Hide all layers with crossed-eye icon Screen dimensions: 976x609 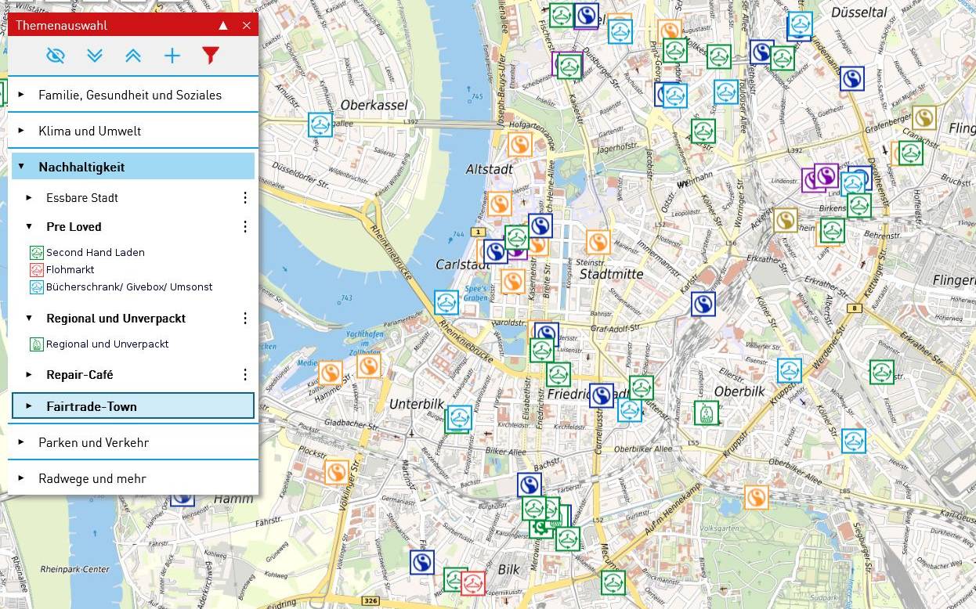pos(55,56)
